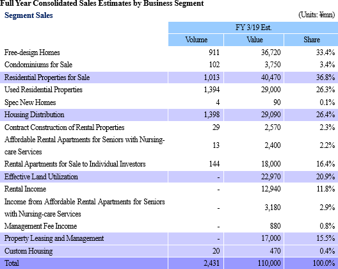Viewport: 338px width, 269px height.
Task: Click the Used Residential Properties label
Action: click(44, 90)
